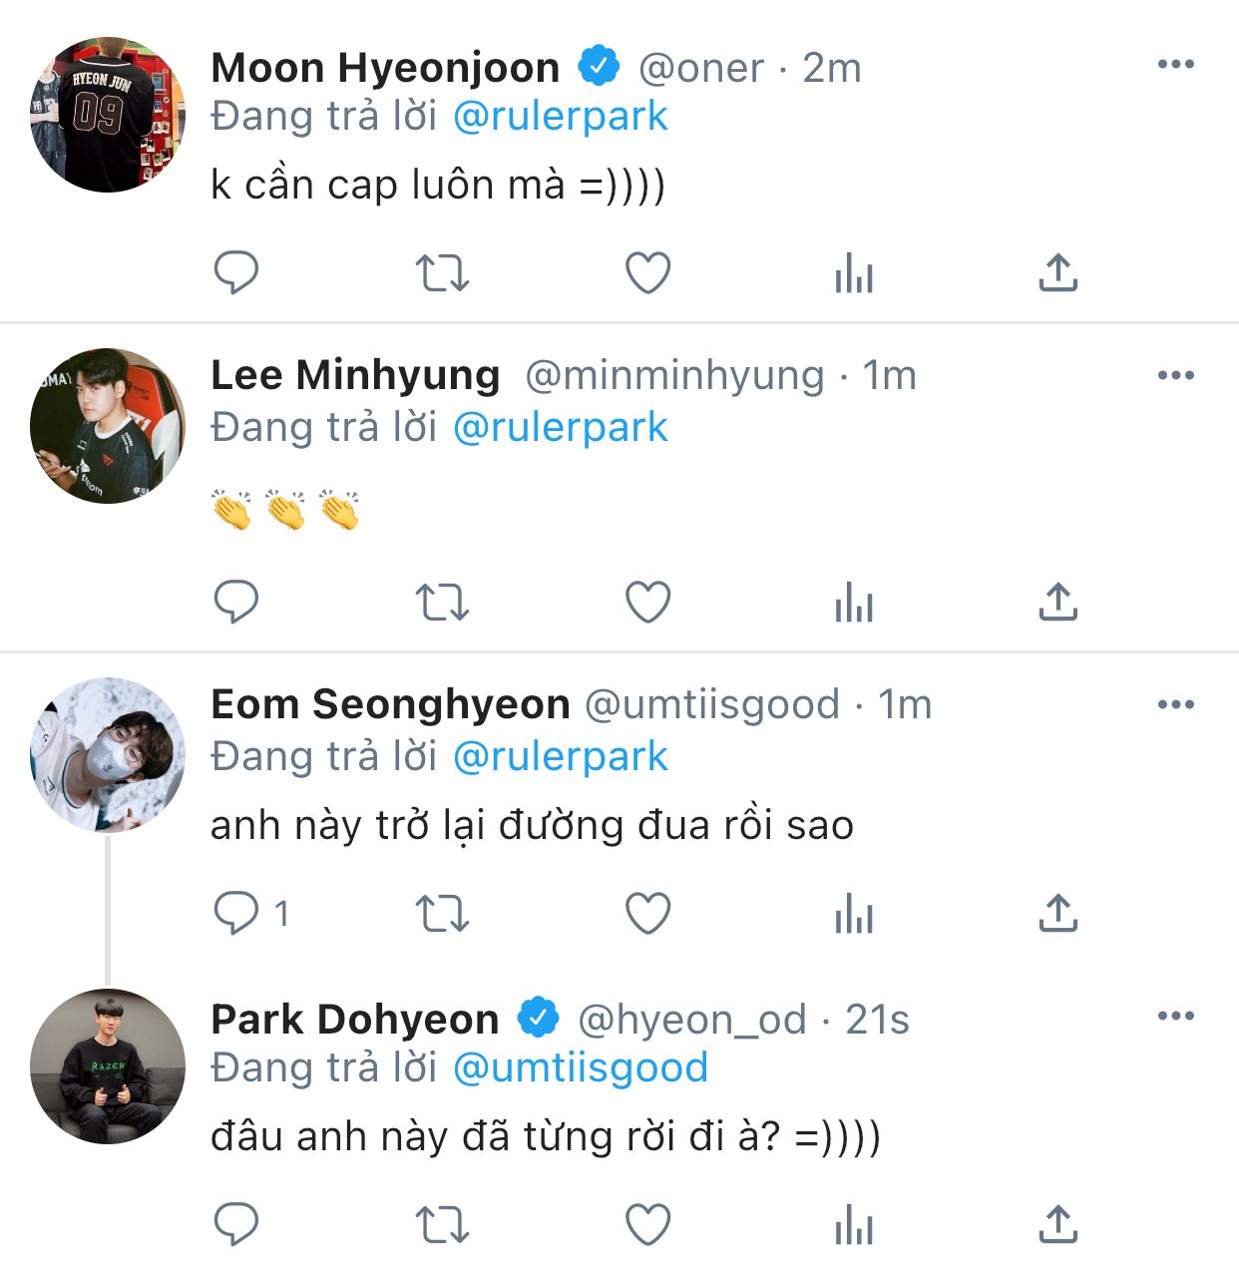Viewport: 1239px width, 1262px height.
Task: Open Park Dohyeon's profile picture
Action: click(x=108, y=1066)
